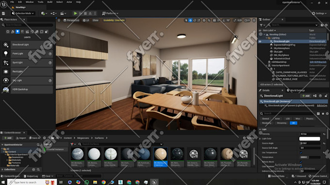
Task: Expand the Collections section in Content Browser
Action: point(2,170)
